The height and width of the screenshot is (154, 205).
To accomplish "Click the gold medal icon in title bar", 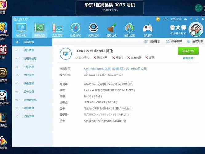I will 158,19.
